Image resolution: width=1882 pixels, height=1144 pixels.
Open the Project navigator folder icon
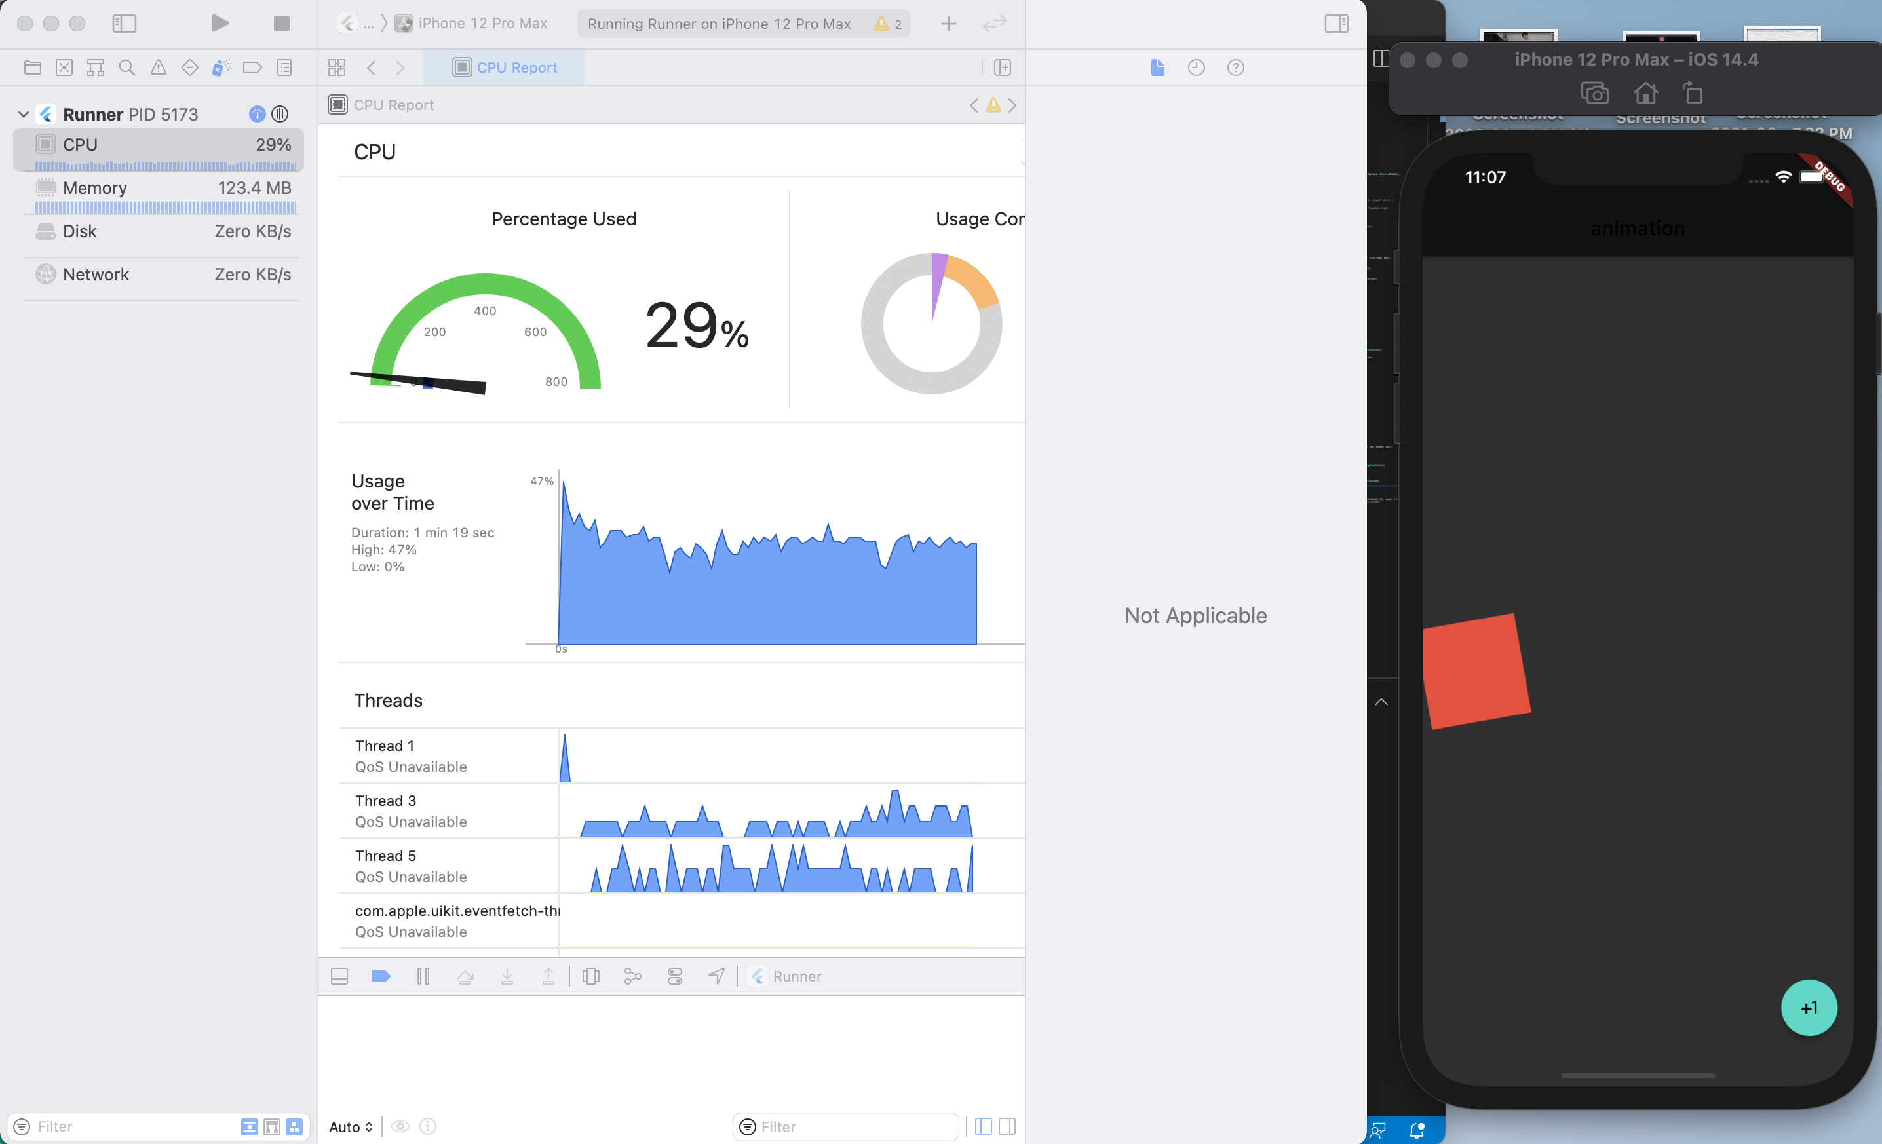tap(33, 67)
